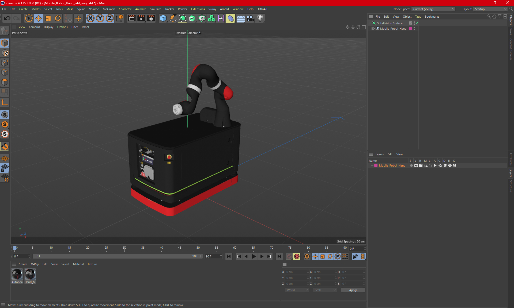The width and height of the screenshot is (514, 308).
Task: Add a Light object
Action: tap(260, 18)
